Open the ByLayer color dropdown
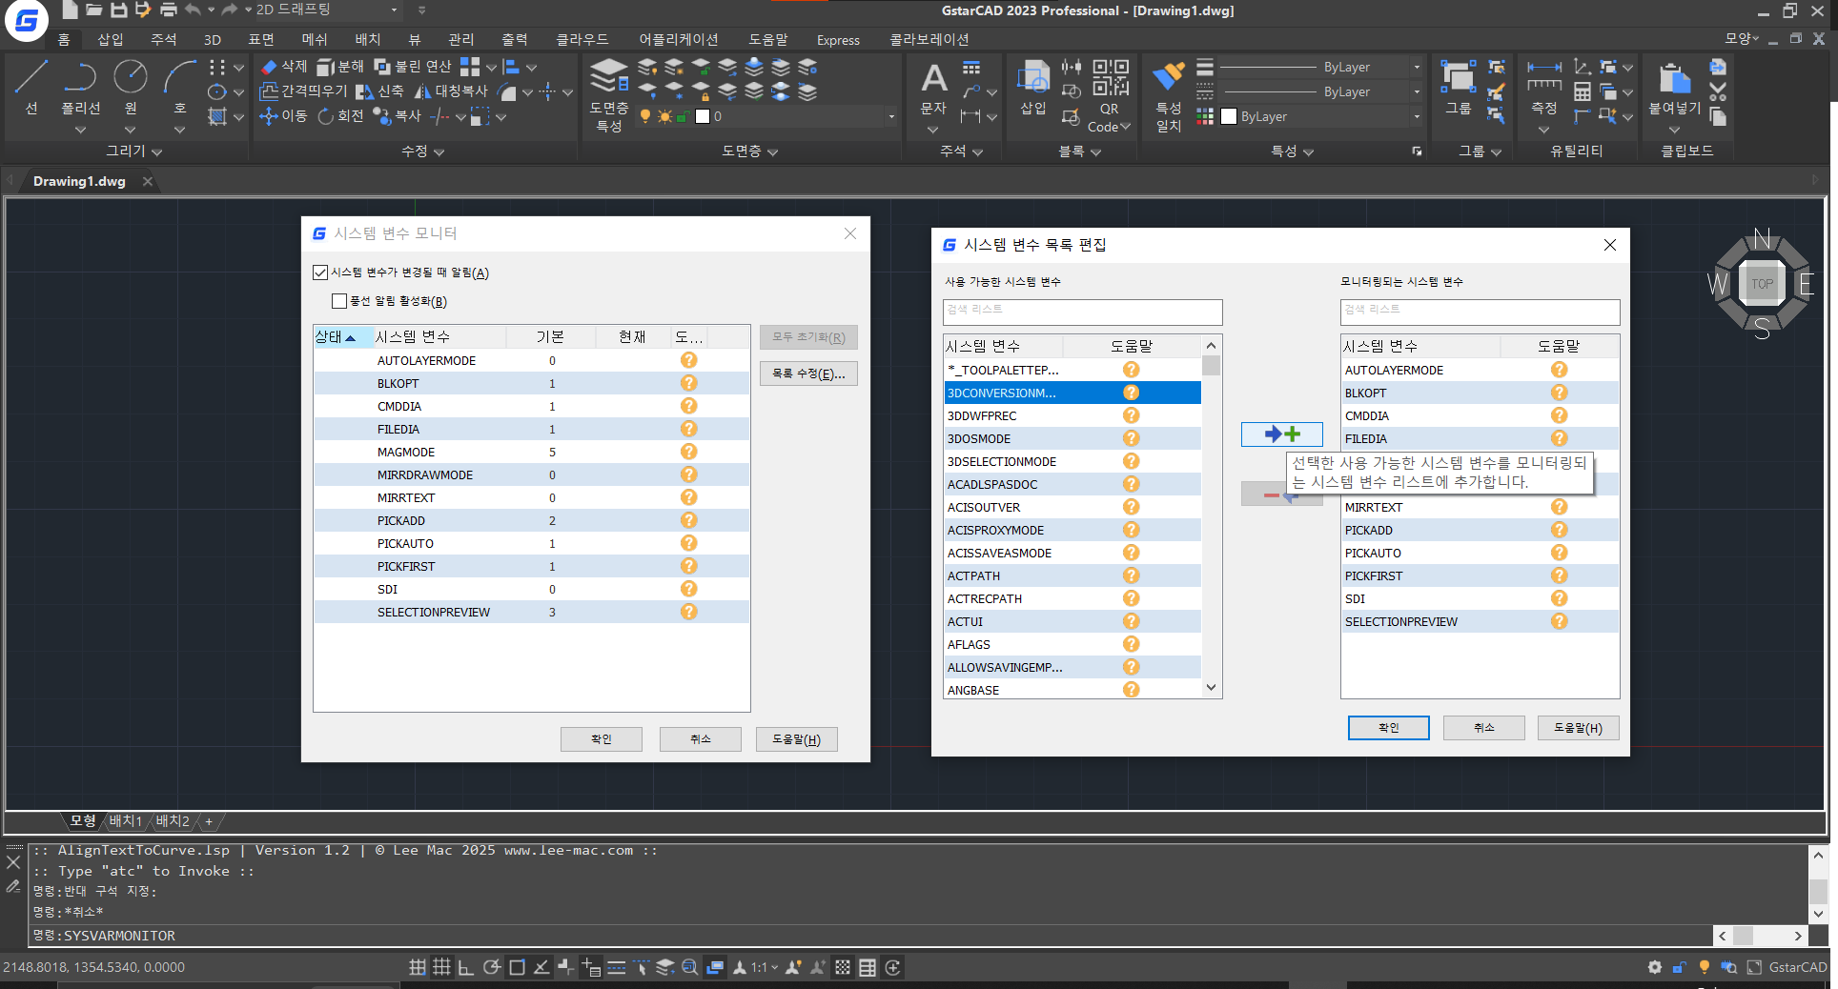Viewport: 1838px width, 989px height. coord(1417,116)
